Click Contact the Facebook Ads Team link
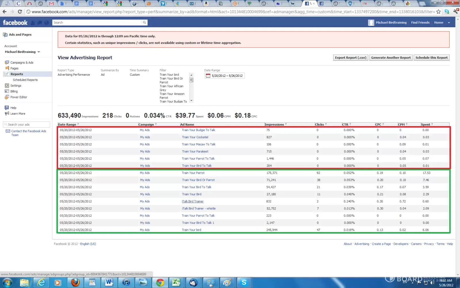The image size is (460, 288). [x=28, y=133]
